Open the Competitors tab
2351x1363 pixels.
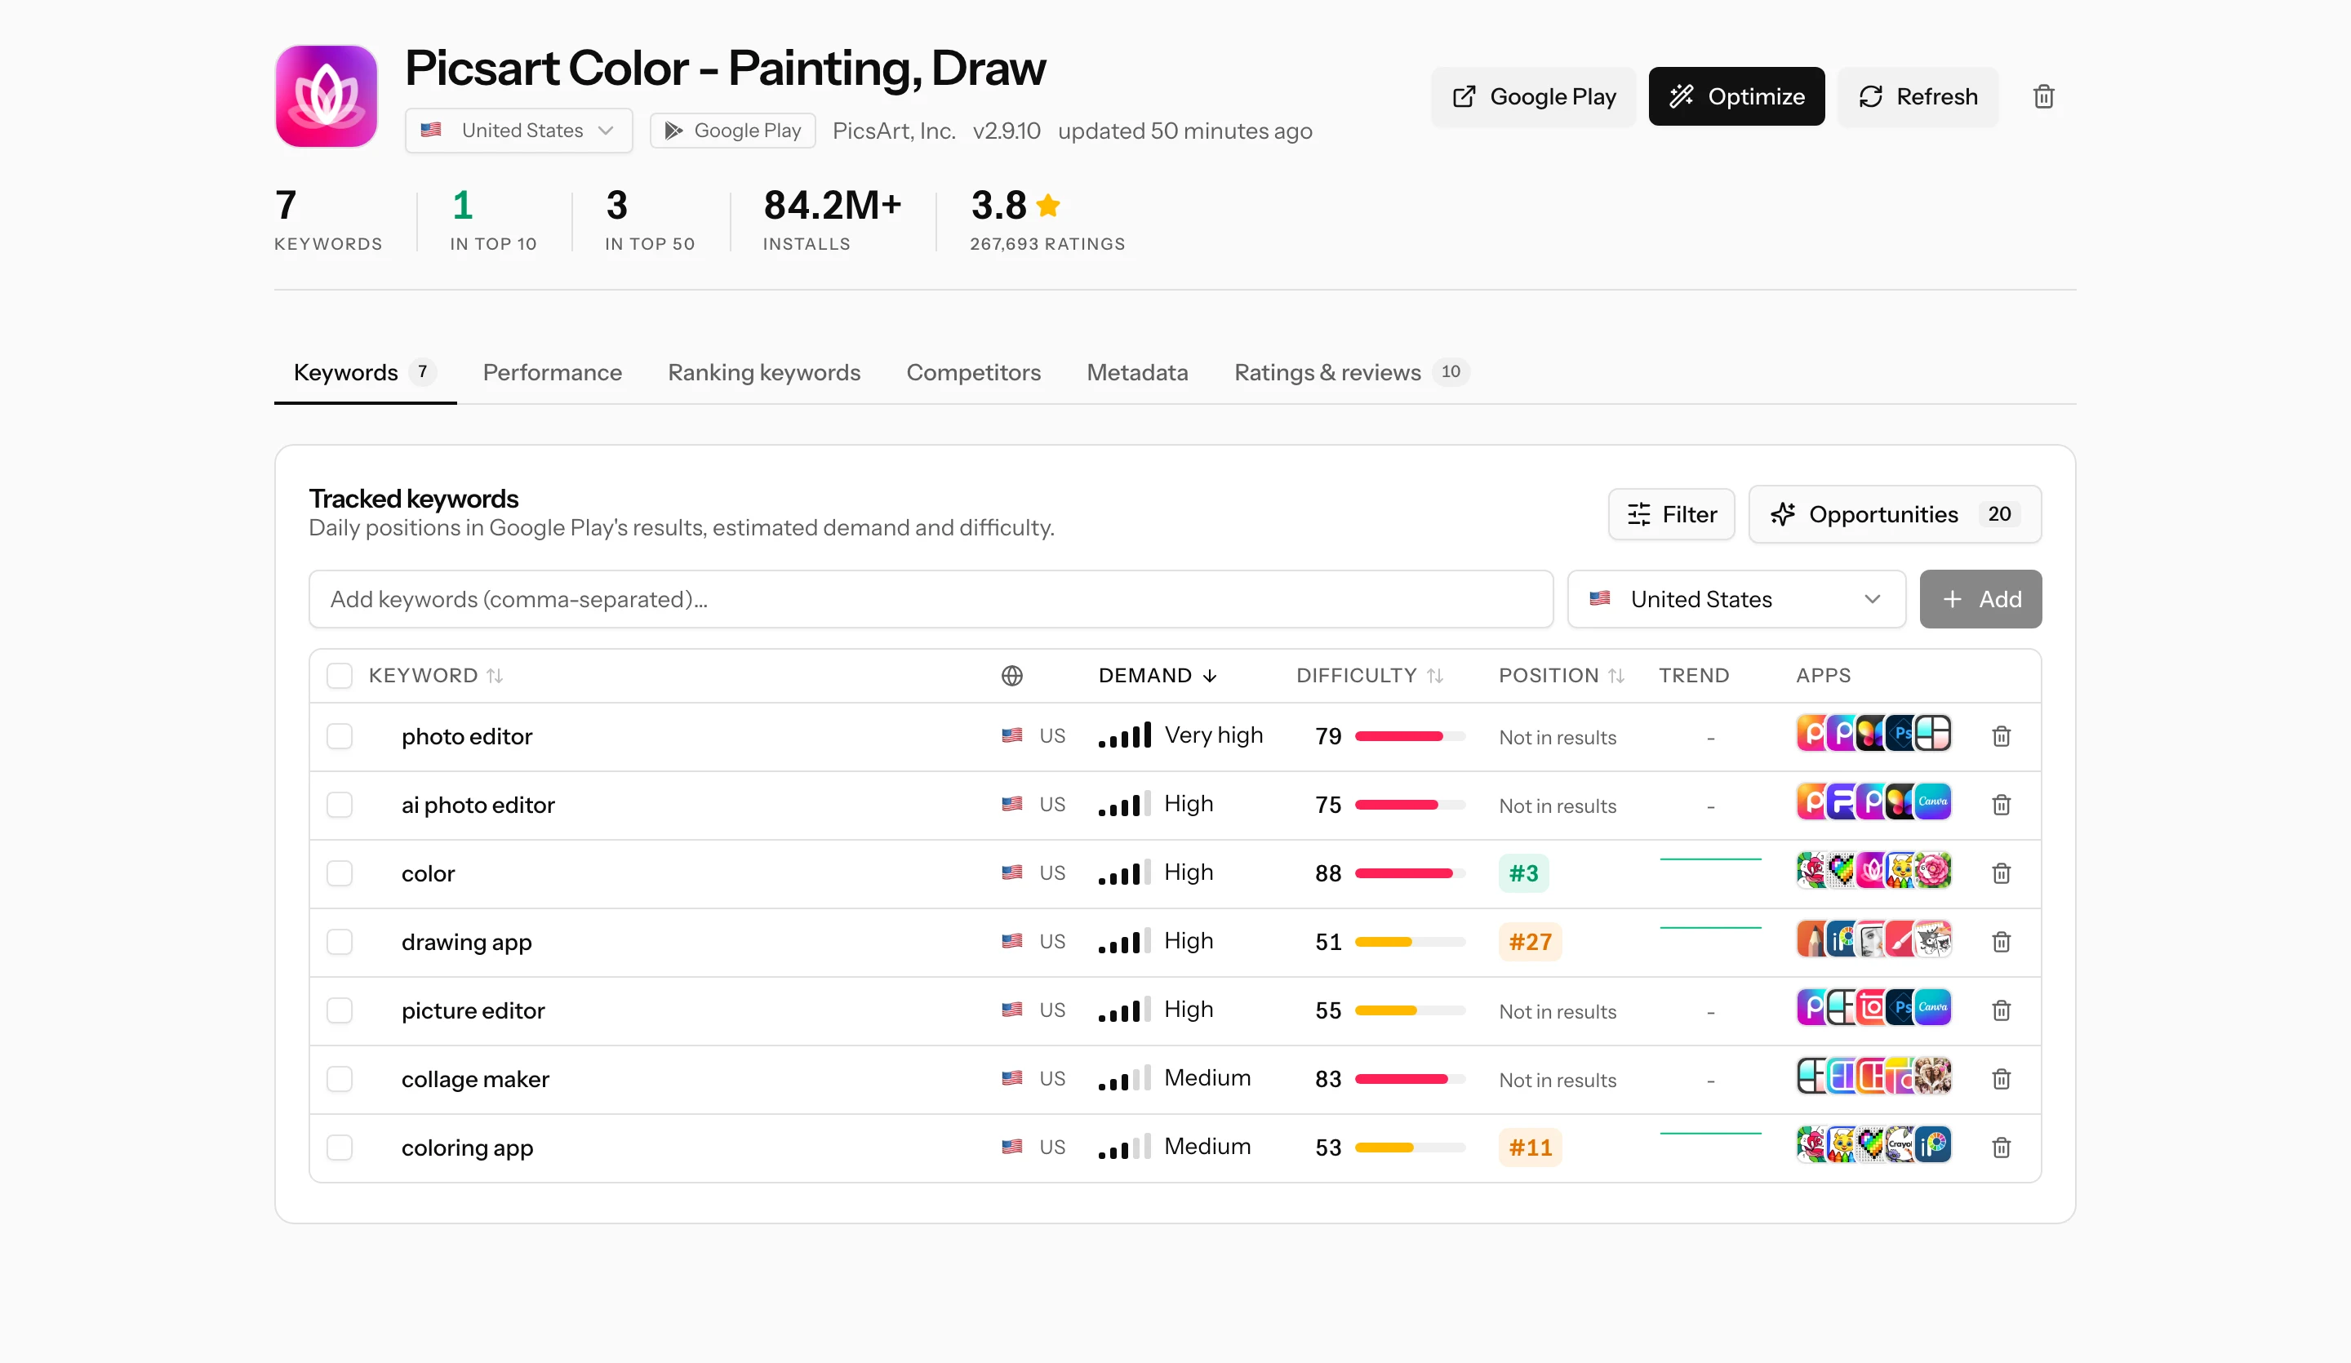click(x=973, y=372)
